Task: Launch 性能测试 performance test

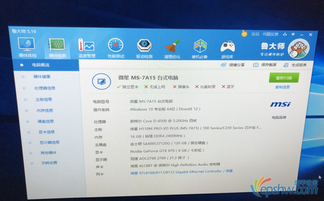Action: [116, 49]
